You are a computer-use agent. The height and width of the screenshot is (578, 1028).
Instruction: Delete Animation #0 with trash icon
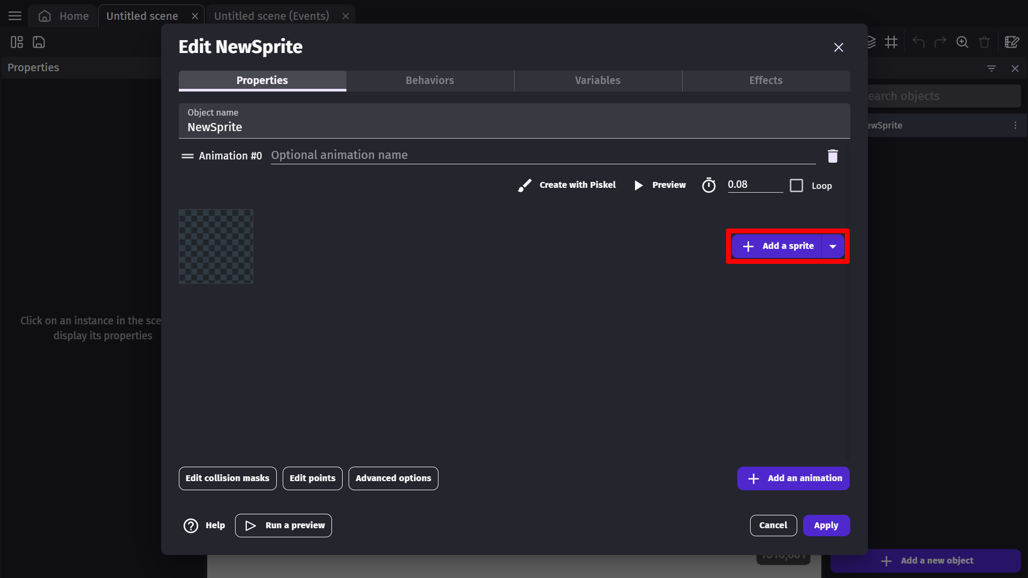point(833,156)
